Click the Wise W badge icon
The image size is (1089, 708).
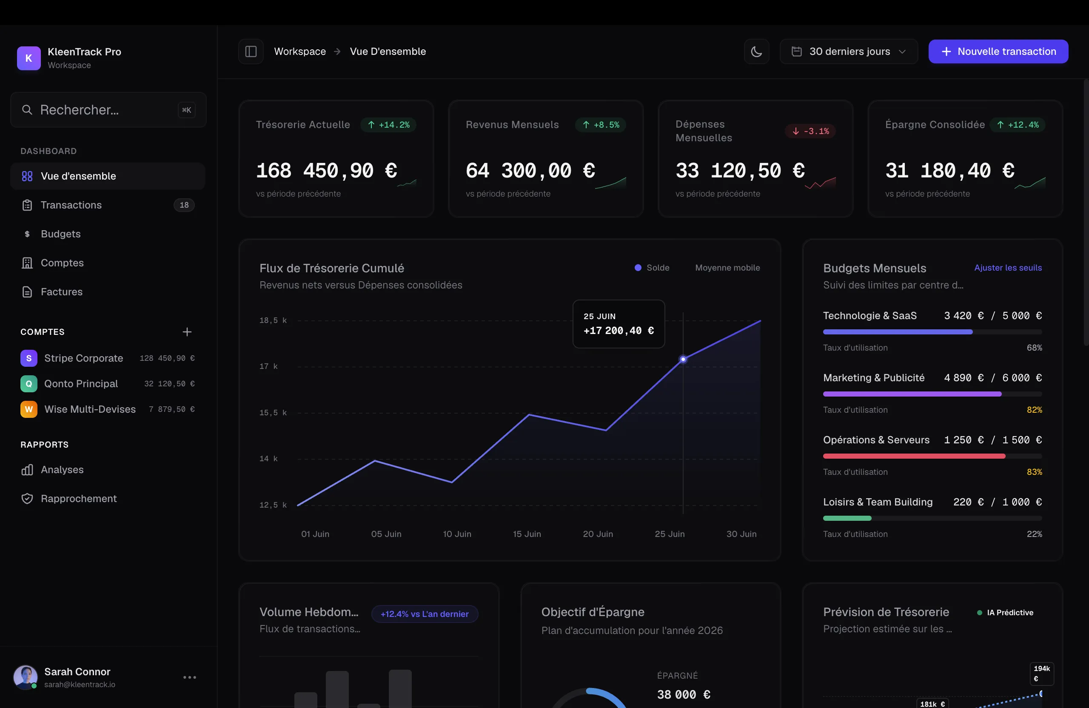tap(29, 409)
